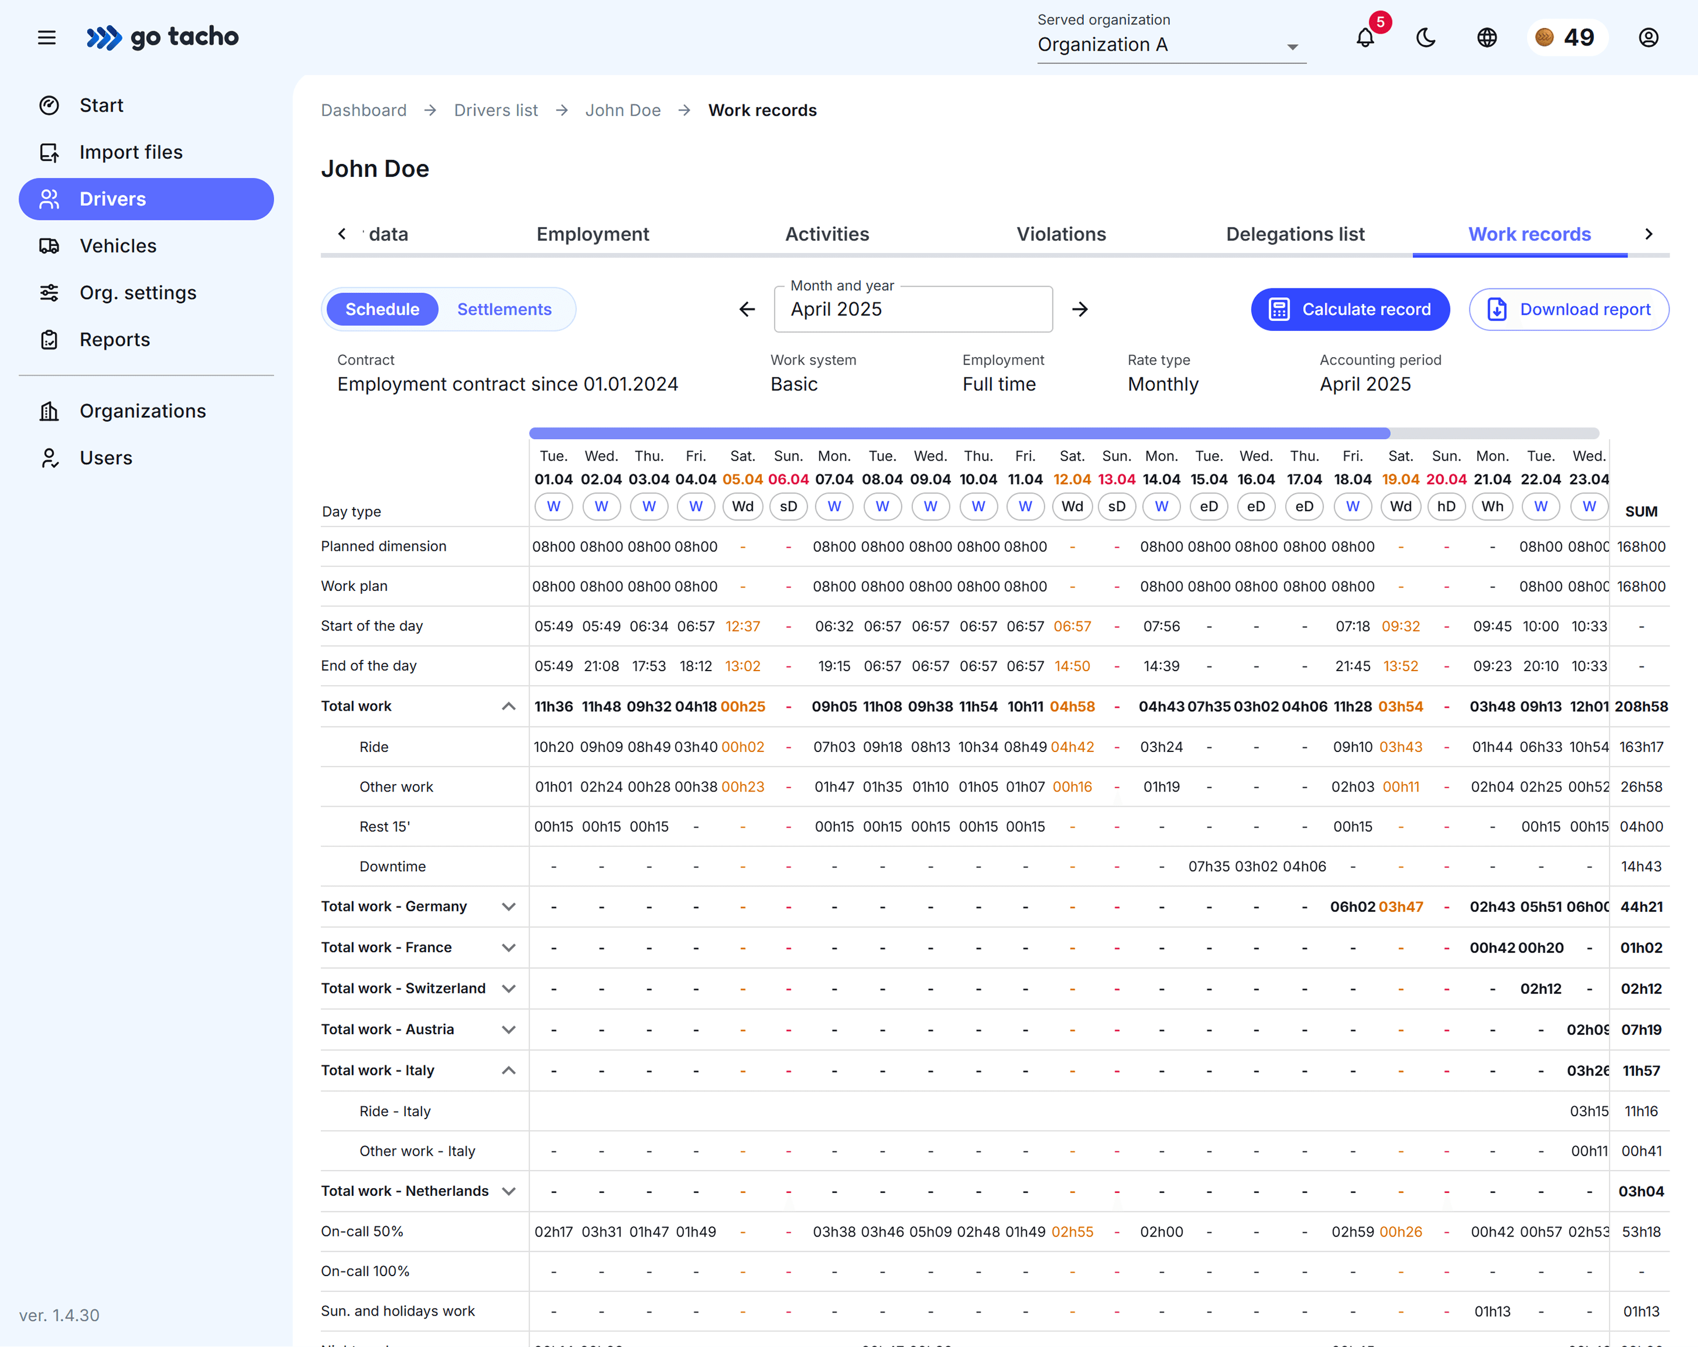The image size is (1698, 1347).
Task: Switch to the Settlements view toggle
Action: point(504,309)
